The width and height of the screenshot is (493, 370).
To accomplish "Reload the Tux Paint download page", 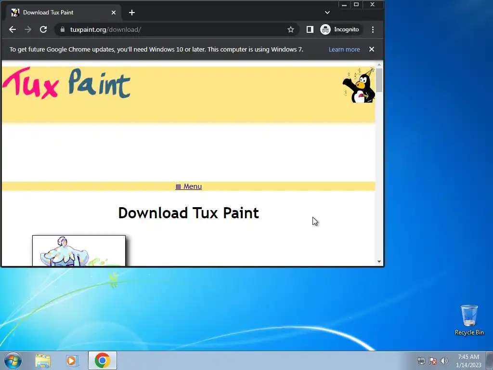I will point(43,29).
